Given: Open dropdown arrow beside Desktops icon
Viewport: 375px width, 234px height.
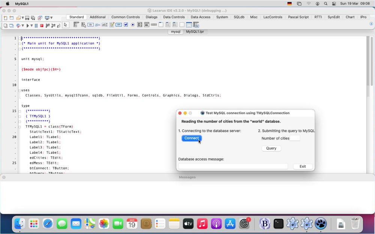Looking at the screenshot, I should pyautogui.click(x=51, y=18).
